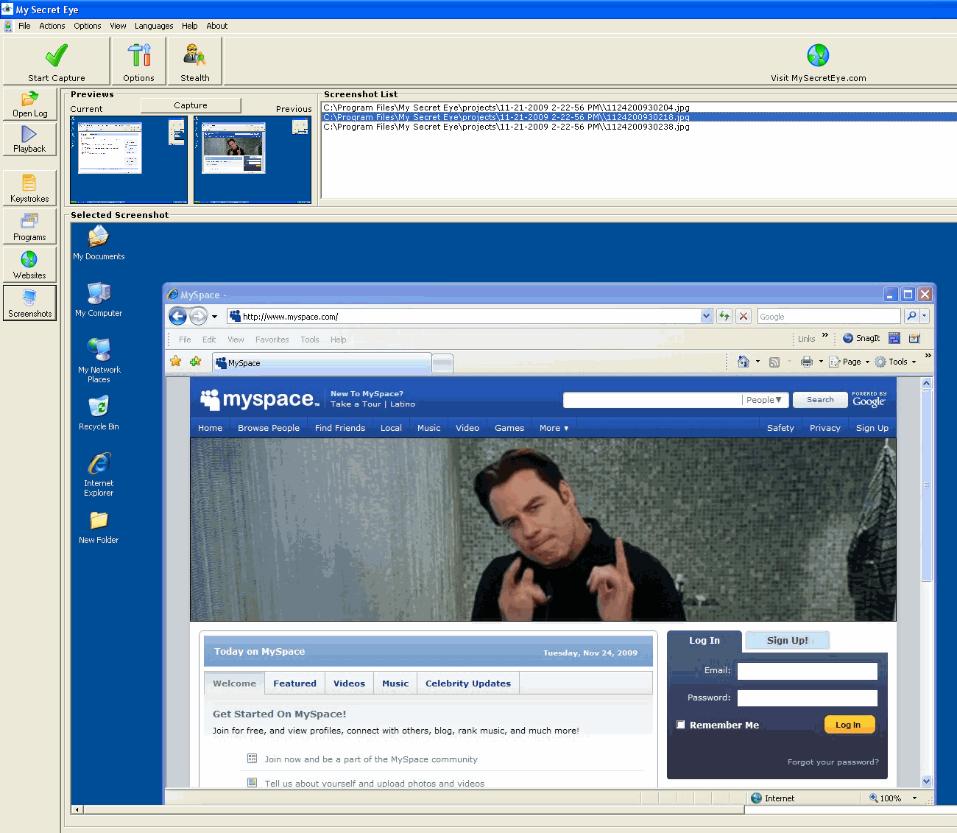Click the MySpace browser tab
Image resolution: width=957 pixels, height=833 pixels.
click(x=322, y=363)
